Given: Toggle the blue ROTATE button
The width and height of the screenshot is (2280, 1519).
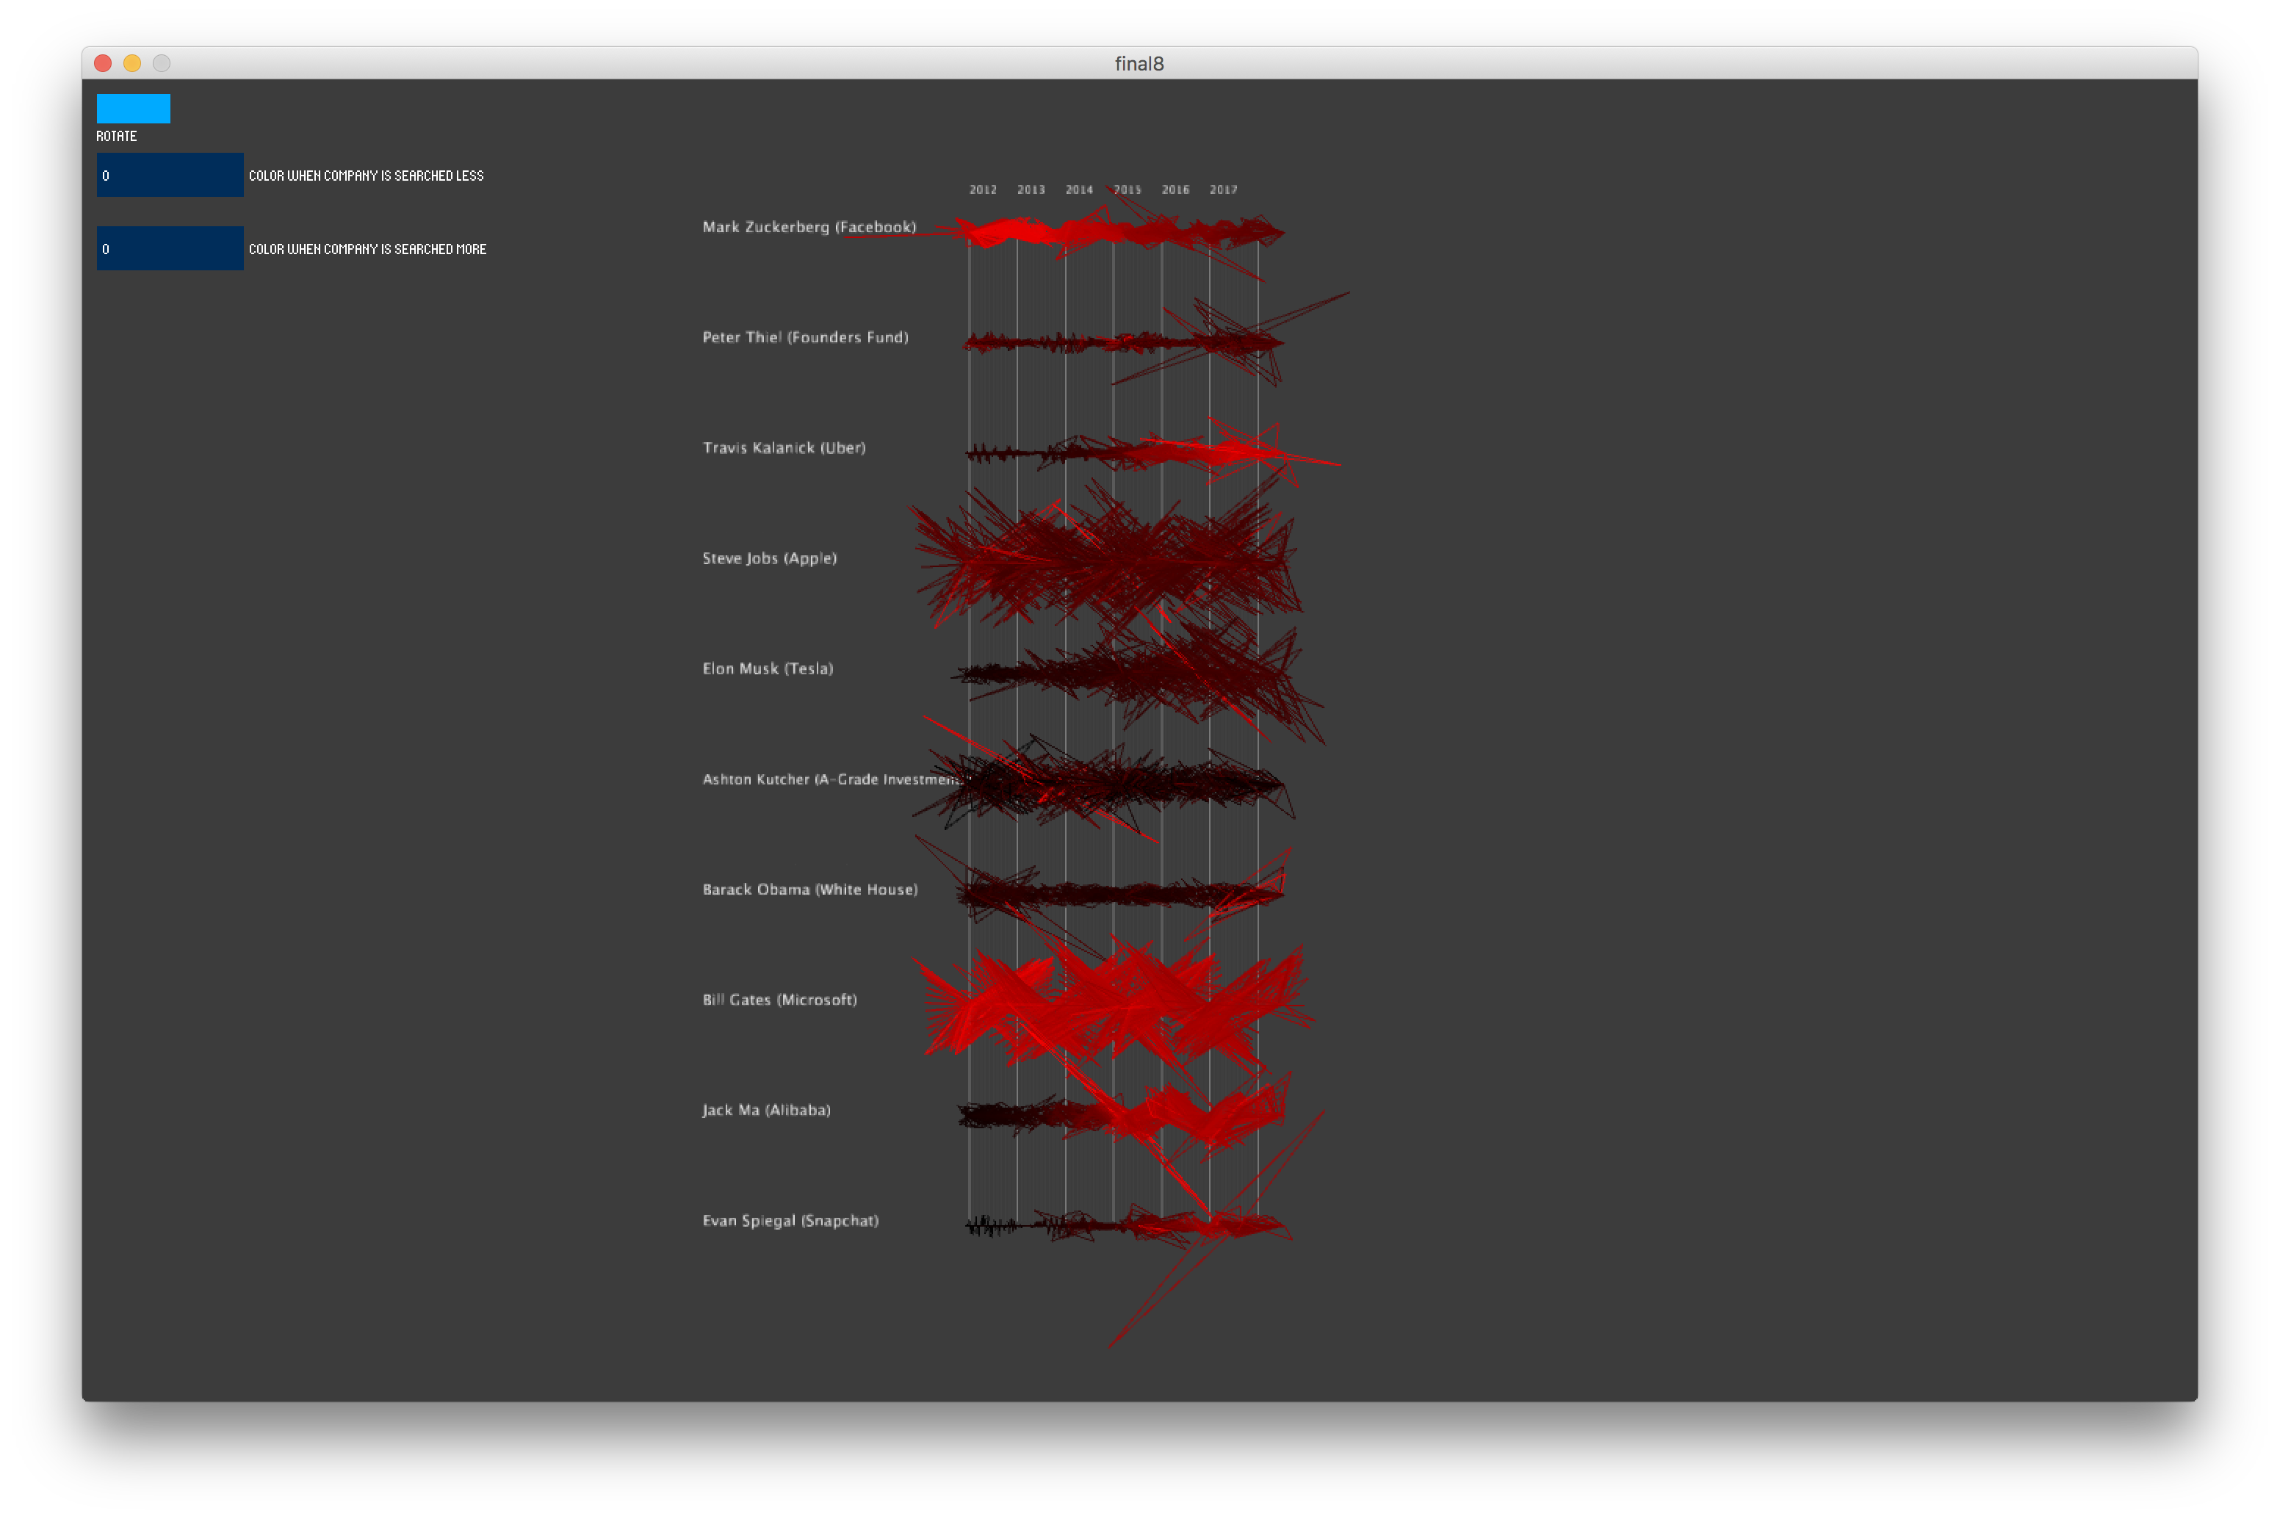Looking at the screenshot, I should 133,109.
